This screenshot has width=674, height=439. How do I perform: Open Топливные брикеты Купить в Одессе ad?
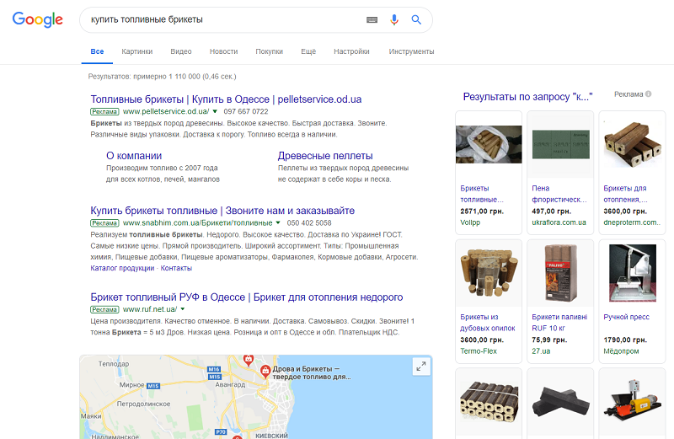226,99
